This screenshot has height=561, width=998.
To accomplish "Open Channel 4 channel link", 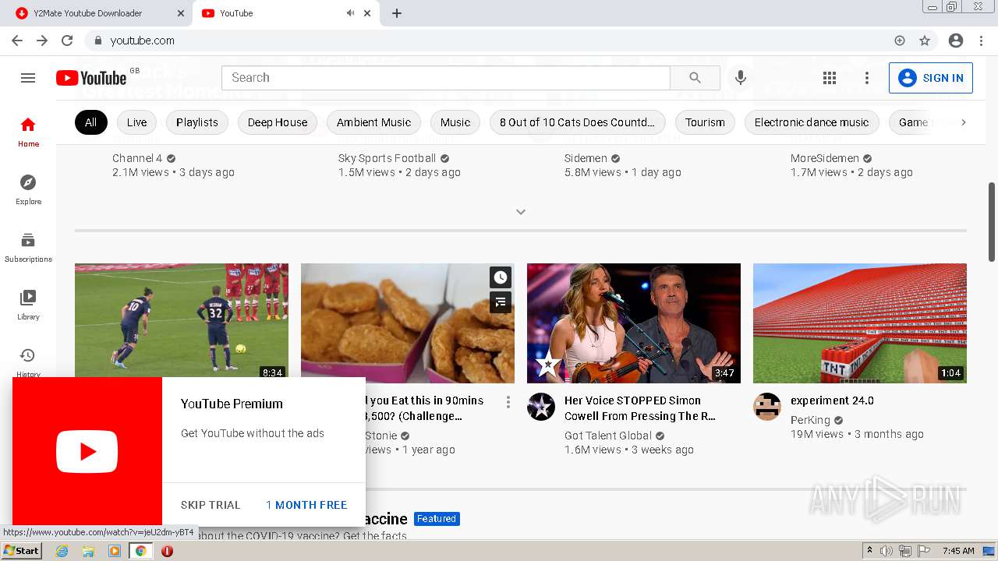I will click(x=137, y=158).
